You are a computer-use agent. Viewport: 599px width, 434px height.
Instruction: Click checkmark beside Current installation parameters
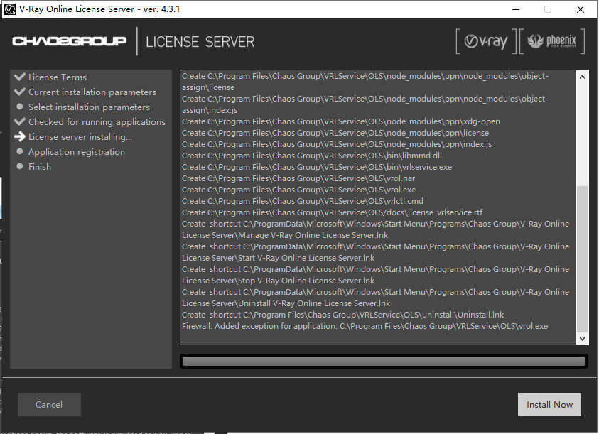coord(20,92)
